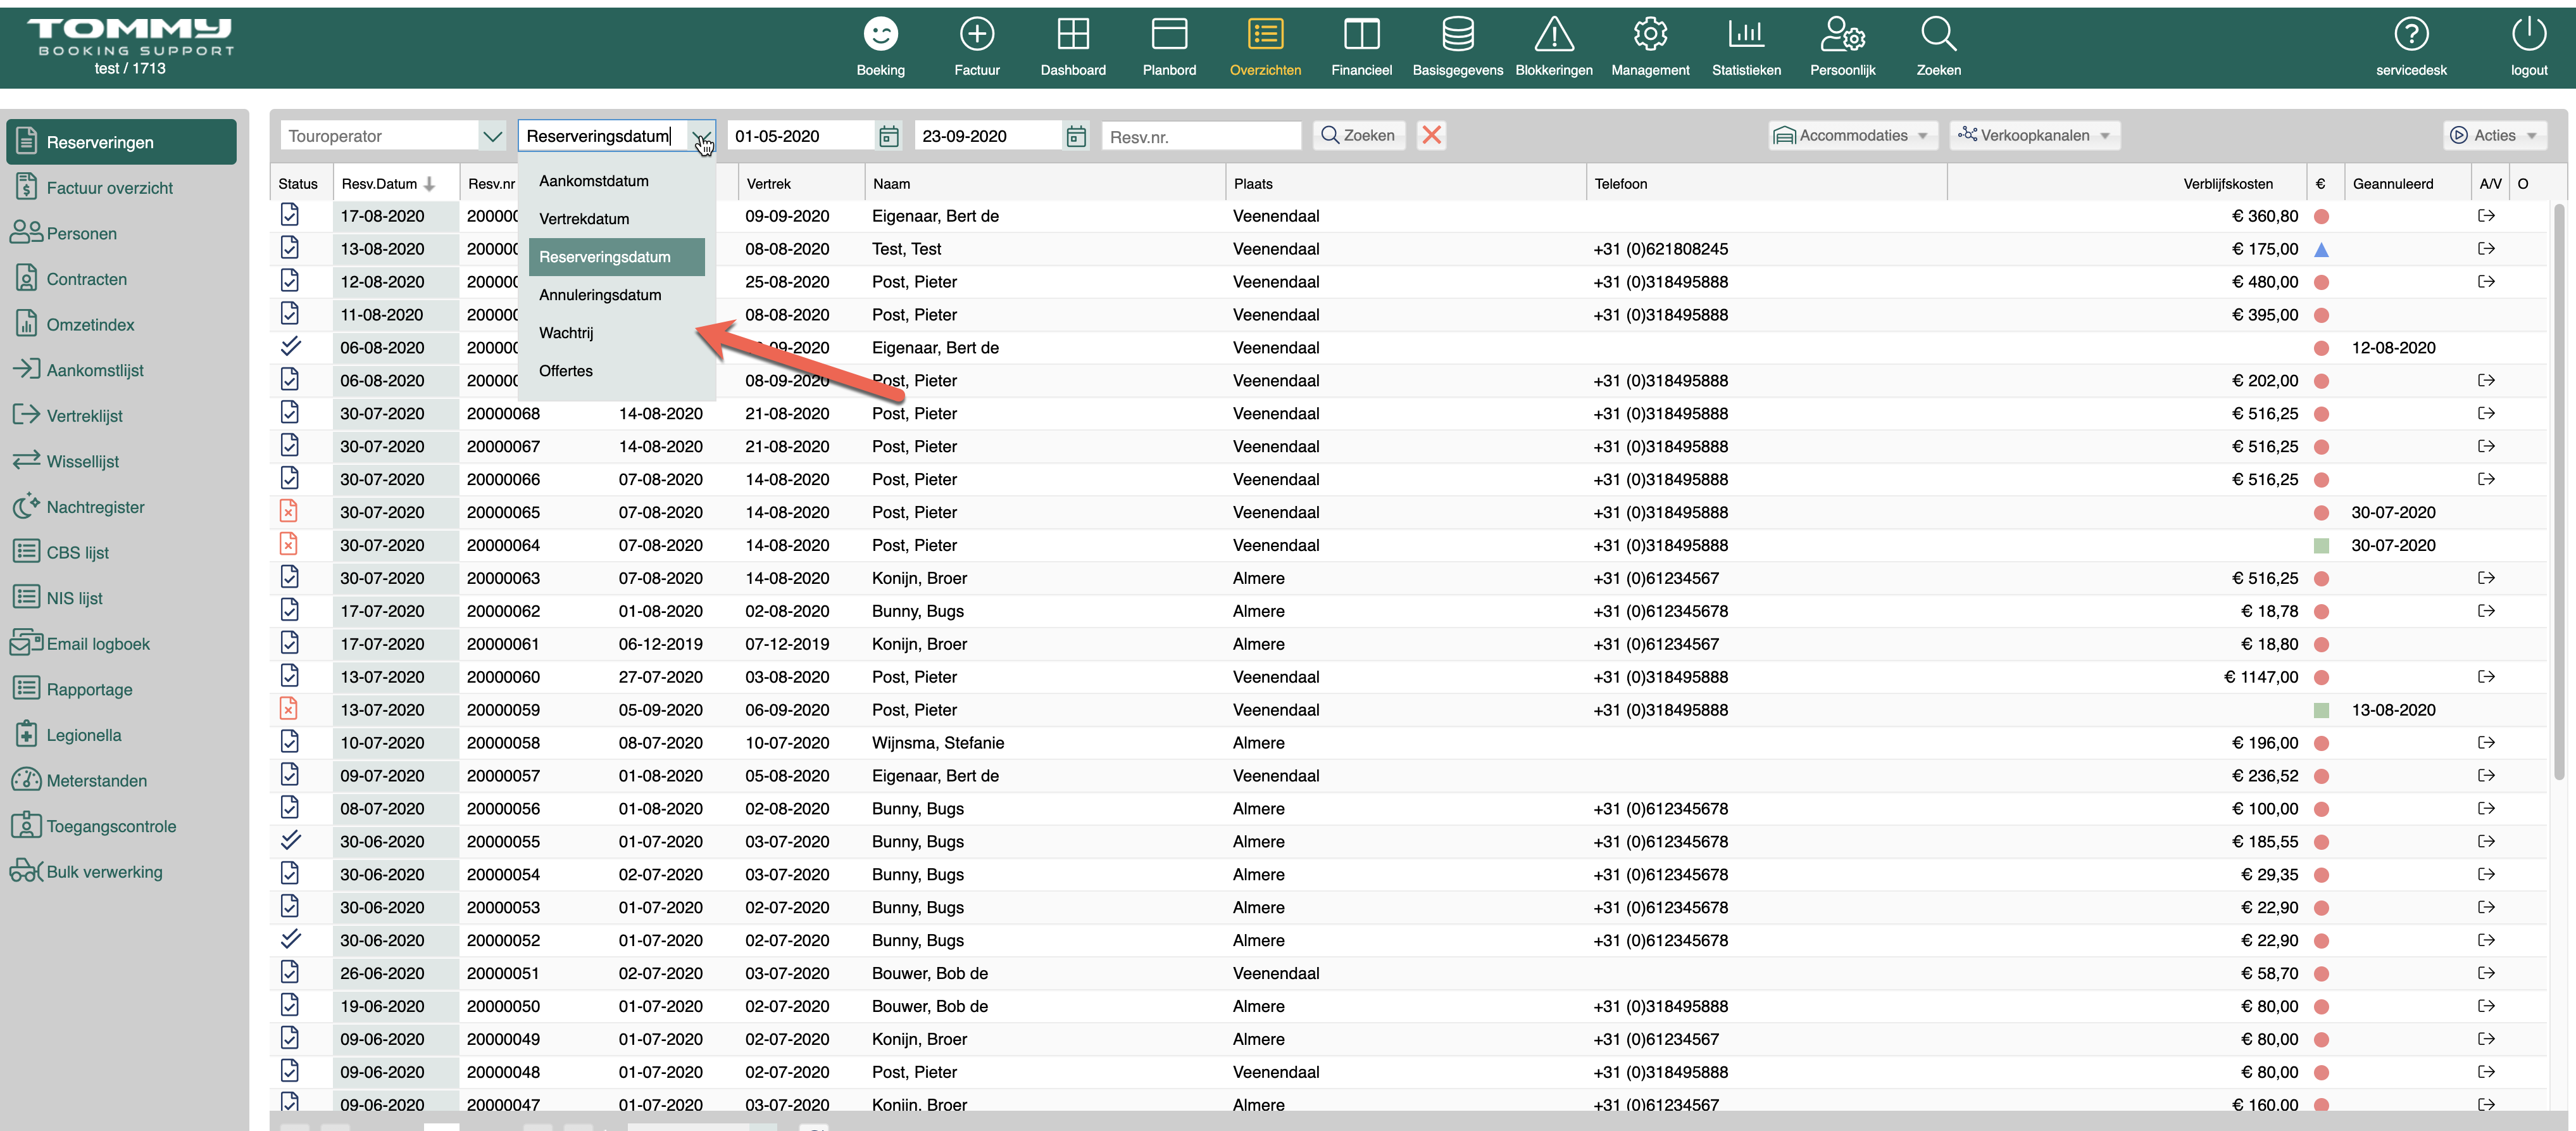This screenshot has width=2576, height=1131.
Task: Click the Zoeken search button
Action: click(x=1358, y=135)
